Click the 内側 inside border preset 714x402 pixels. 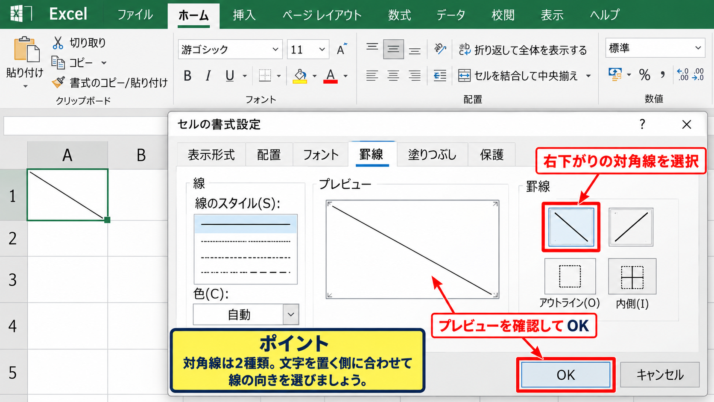coord(632,276)
